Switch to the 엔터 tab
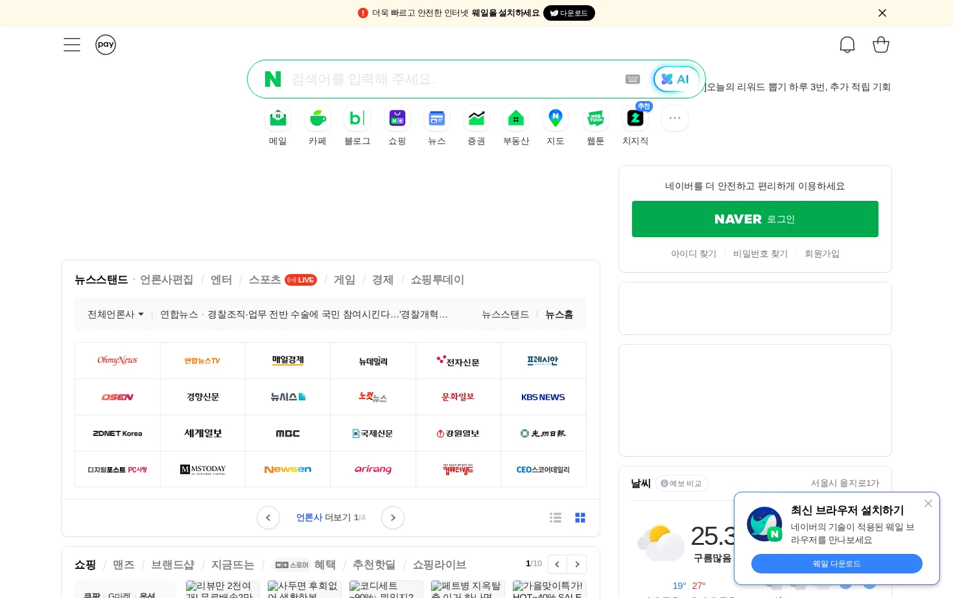The width and height of the screenshot is (953, 598). (x=221, y=280)
